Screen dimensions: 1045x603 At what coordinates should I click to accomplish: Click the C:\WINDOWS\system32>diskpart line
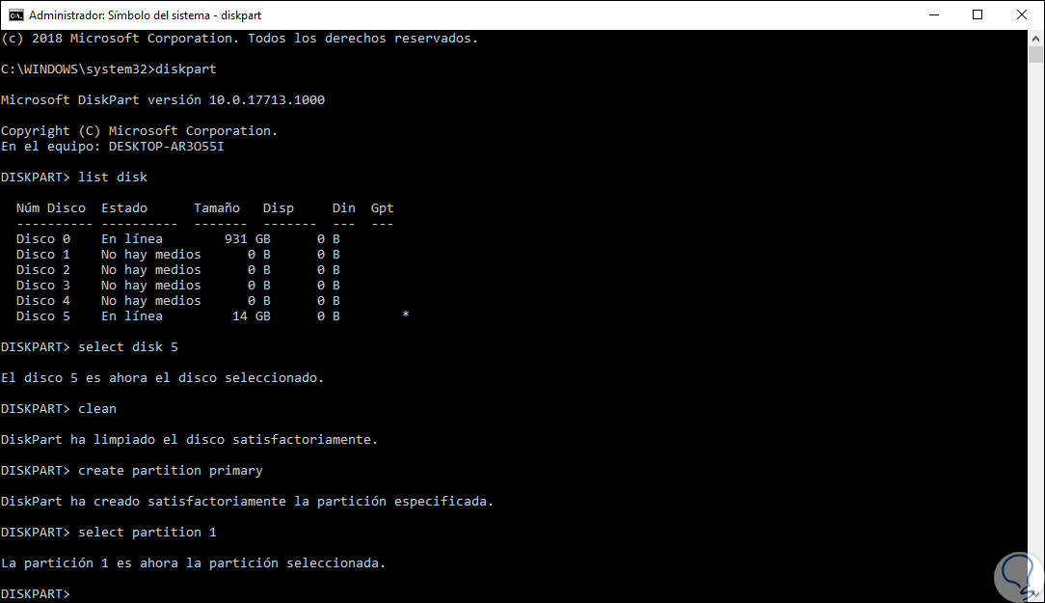click(109, 69)
